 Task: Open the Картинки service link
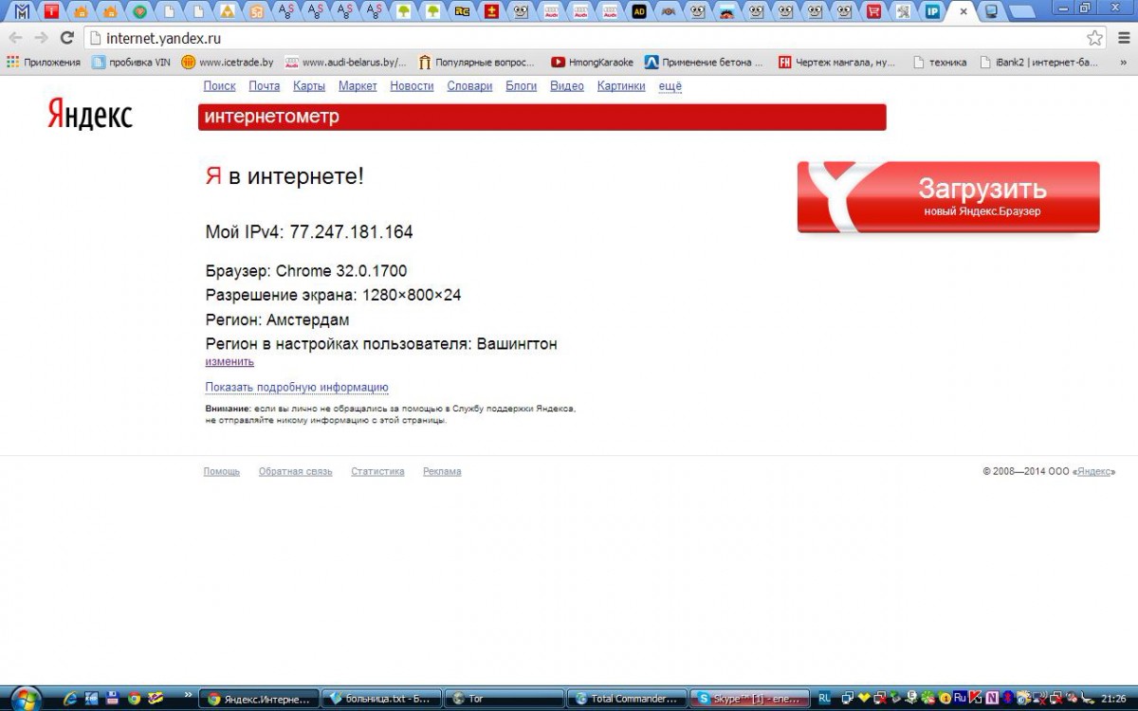[621, 85]
